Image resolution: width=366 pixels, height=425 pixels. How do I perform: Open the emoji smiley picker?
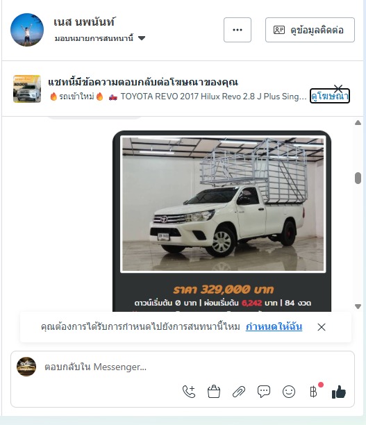[289, 392]
